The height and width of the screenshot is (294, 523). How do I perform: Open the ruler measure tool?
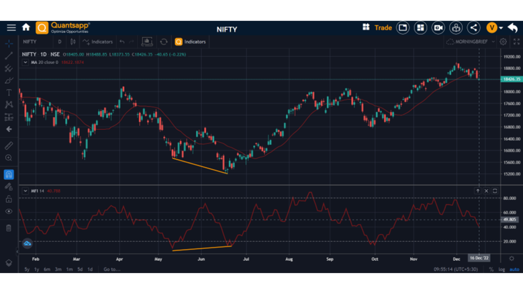click(9, 146)
